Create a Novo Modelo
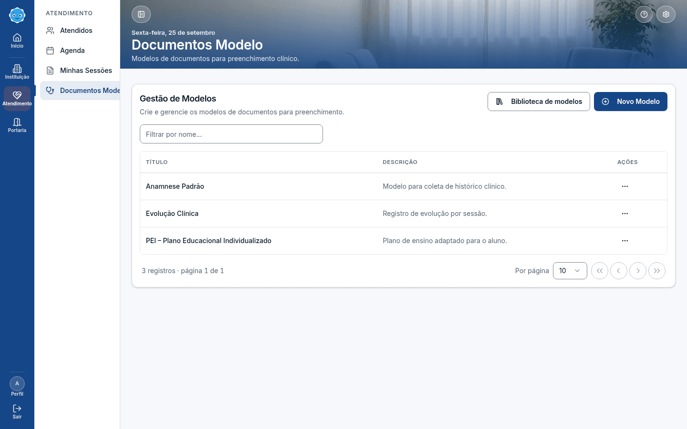This screenshot has height=429, width=687. (631, 102)
